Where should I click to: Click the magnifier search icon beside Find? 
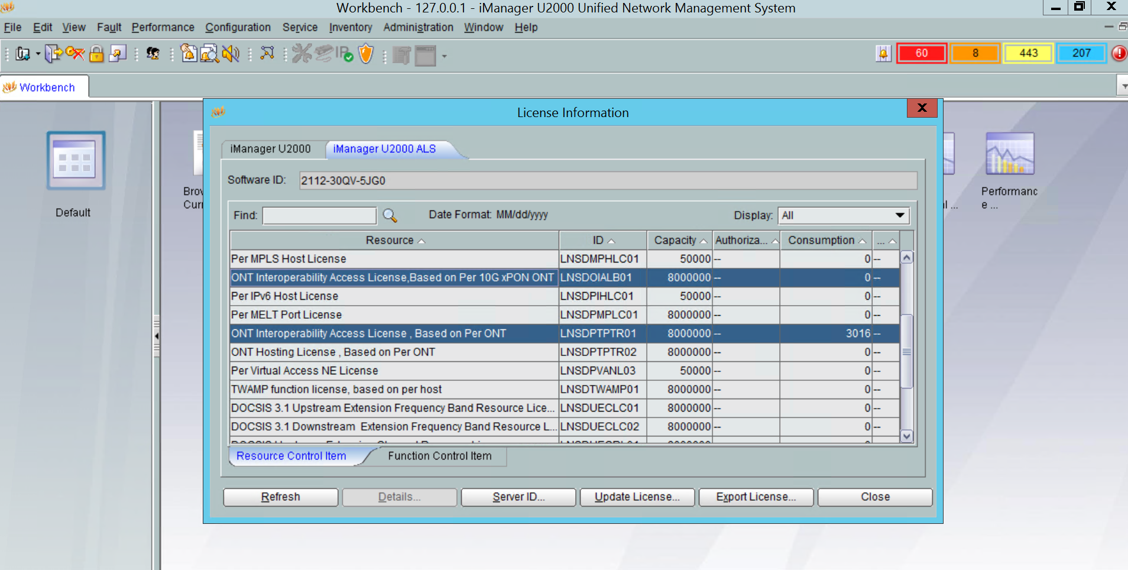(390, 215)
